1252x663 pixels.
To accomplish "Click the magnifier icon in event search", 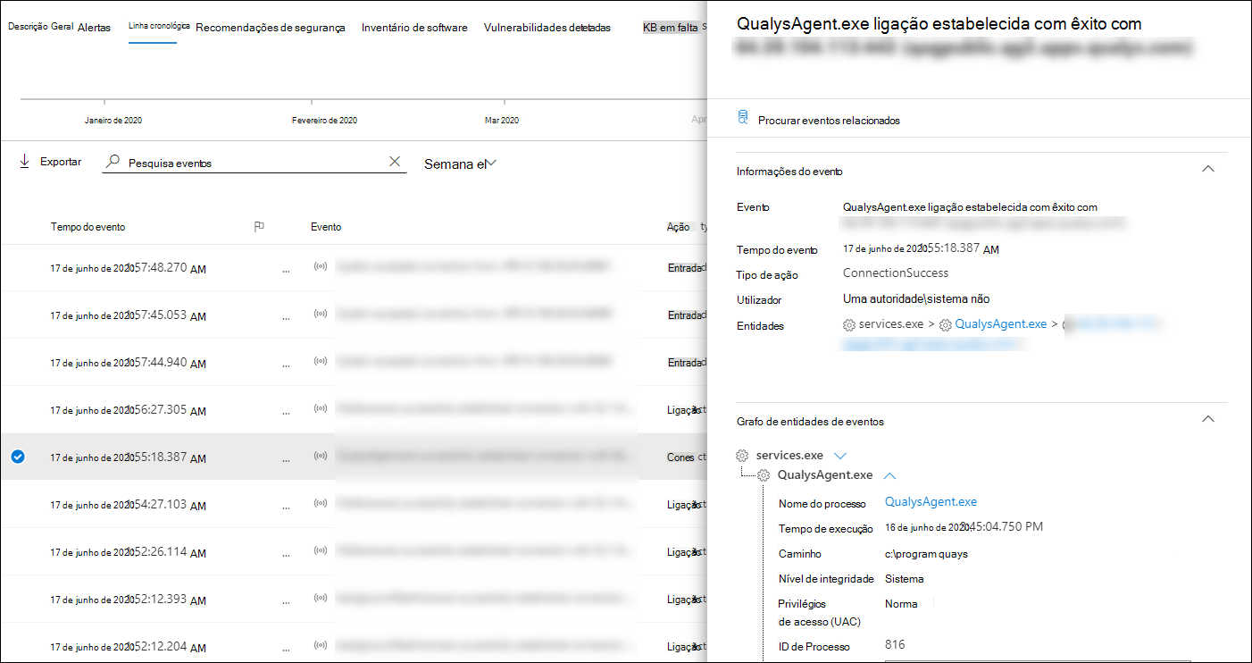I will tap(113, 162).
